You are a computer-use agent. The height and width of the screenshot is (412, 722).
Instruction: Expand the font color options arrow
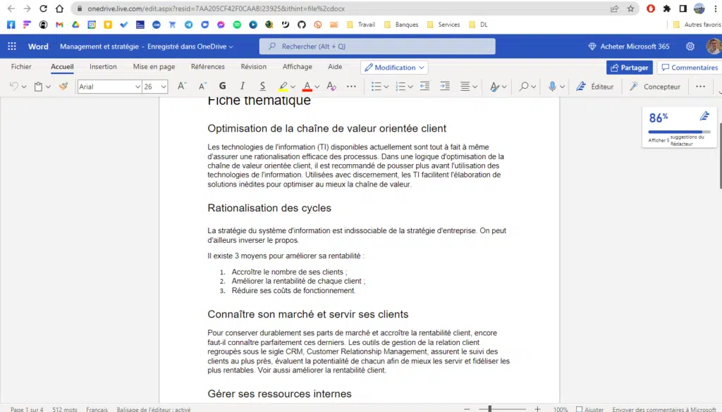tap(317, 87)
